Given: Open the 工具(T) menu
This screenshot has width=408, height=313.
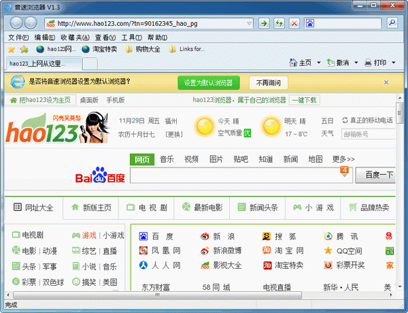Looking at the screenshot, I should (132, 37).
